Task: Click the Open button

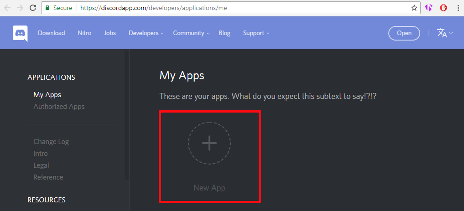Action: [404, 33]
